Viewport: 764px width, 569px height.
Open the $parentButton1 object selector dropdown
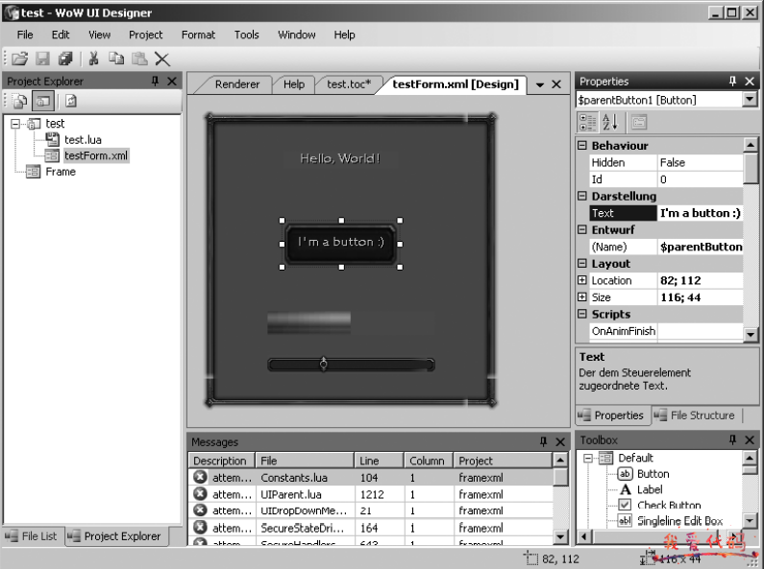pyautogui.click(x=750, y=100)
